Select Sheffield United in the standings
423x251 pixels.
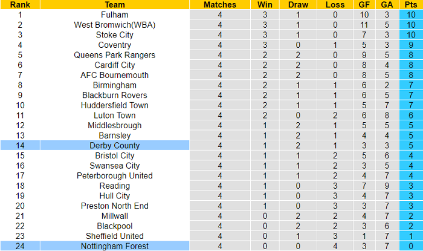pos(114,236)
